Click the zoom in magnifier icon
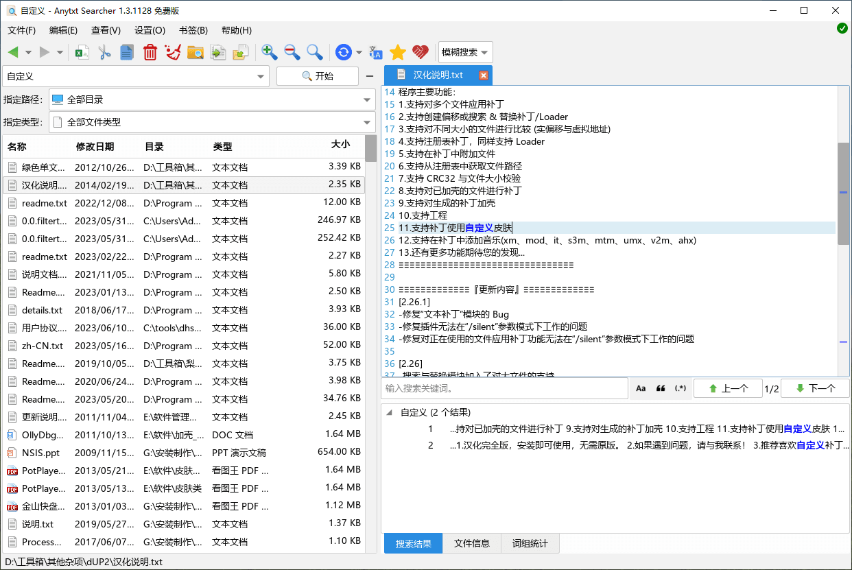The image size is (852, 570). point(270,52)
